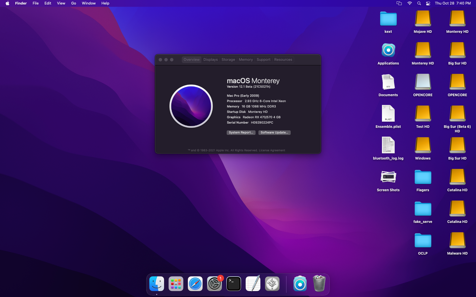
Task: Open Spotlight search in menu bar
Action: pyautogui.click(x=419, y=3)
